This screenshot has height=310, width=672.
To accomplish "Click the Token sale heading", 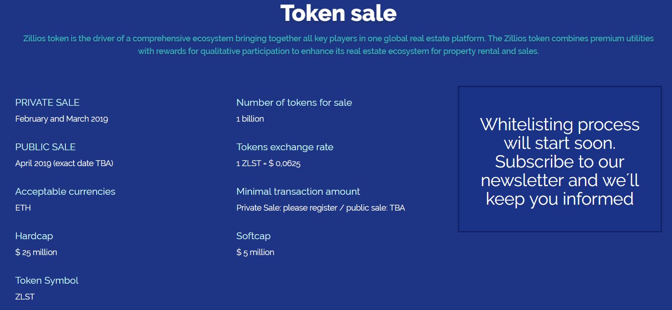I will [x=338, y=13].
